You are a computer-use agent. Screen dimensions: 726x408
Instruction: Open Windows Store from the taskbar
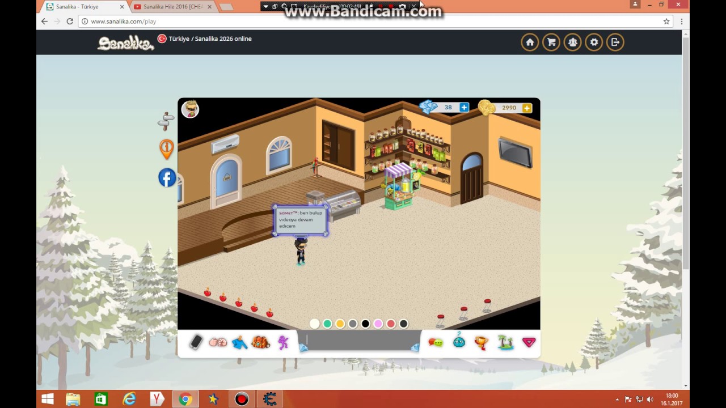pyautogui.click(x=101, y=399)
